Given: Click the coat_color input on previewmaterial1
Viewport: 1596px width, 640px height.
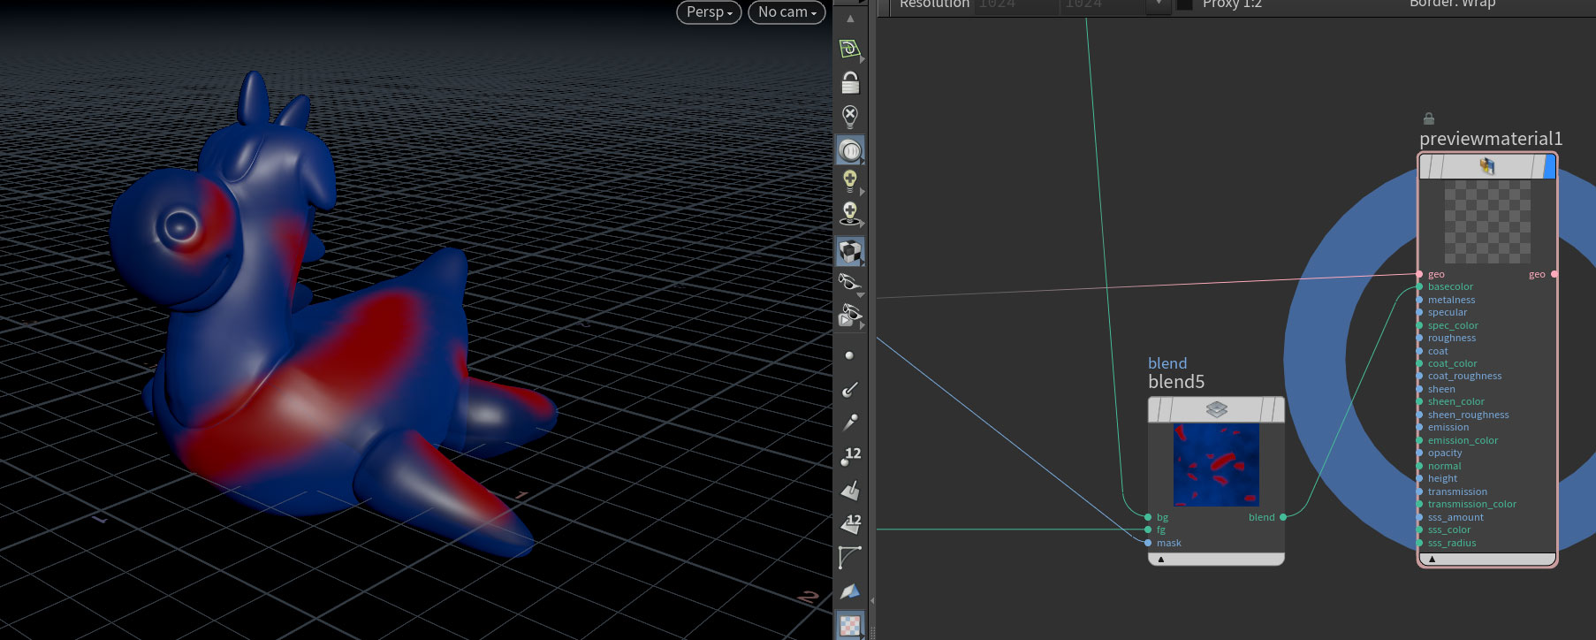Looking at the screenshot, I should [1419, 363].
